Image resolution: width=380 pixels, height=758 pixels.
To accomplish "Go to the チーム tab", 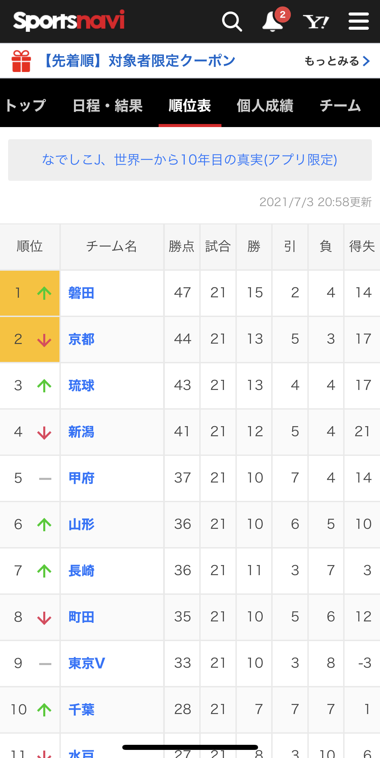I will [x=340, y=106].
